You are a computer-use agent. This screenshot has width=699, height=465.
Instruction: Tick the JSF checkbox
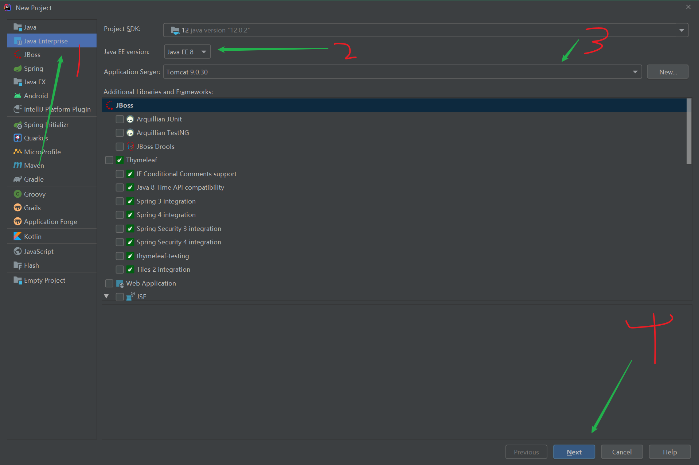120,297
